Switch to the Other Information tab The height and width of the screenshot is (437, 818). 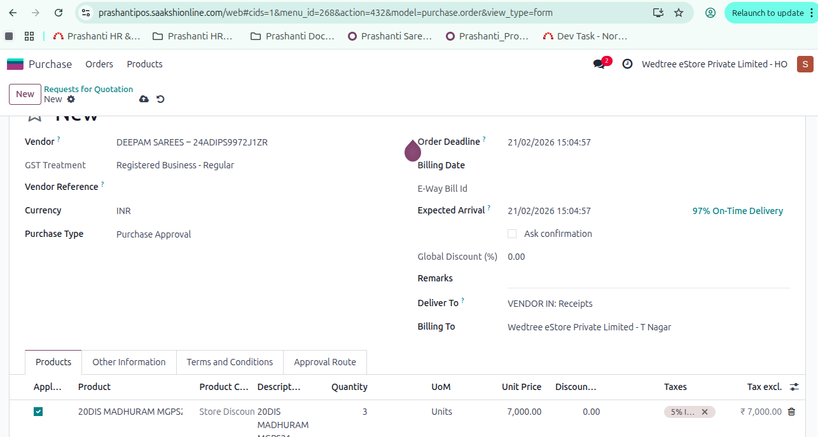(x=128, y=362)
